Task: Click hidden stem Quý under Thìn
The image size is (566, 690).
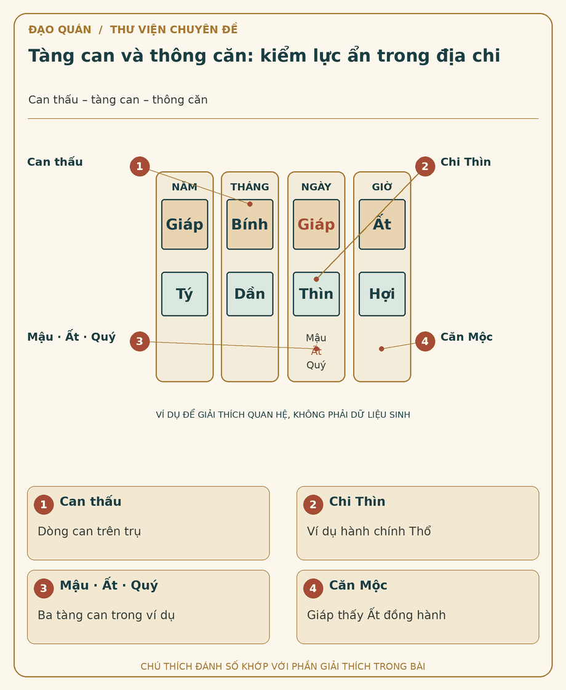Action: coord(316,365)
